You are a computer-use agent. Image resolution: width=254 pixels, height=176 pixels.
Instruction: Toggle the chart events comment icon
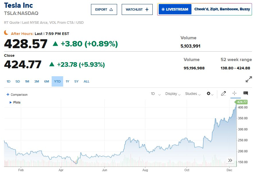click(x=245, y=93)
